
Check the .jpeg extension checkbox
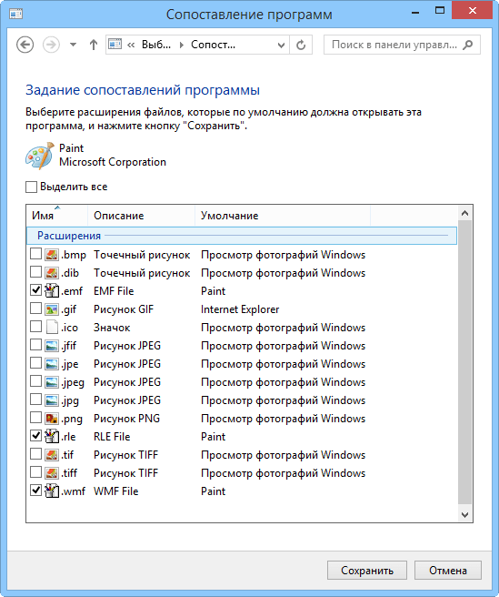click(35, 380)
